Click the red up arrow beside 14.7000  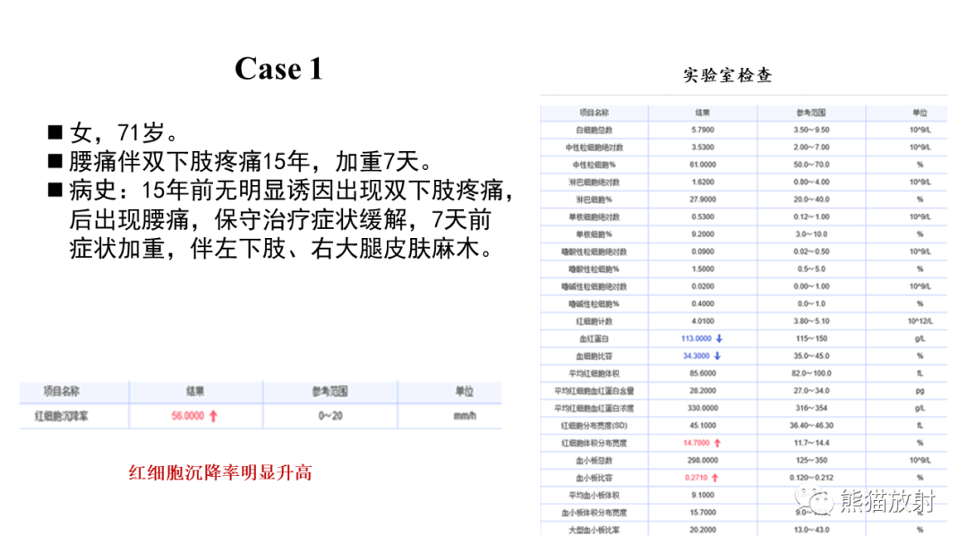click(x=717, y=443)
